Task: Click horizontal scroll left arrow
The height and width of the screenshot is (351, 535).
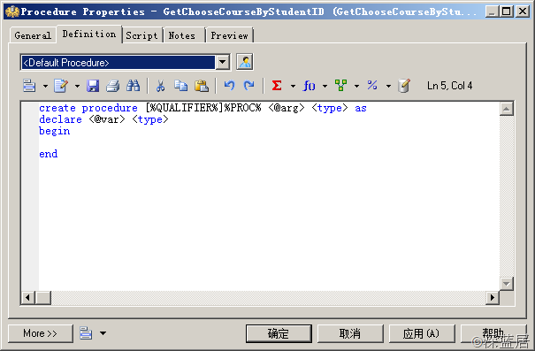Action: coord(28,298)
